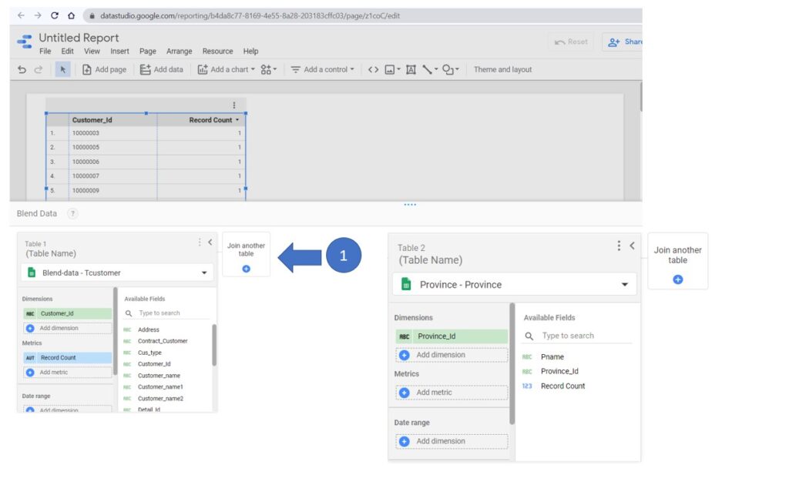Open the shape tool dropdown
The image size is (789, 478).
click(450, 69)
